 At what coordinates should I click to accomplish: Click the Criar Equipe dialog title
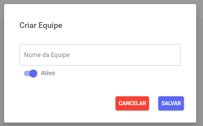[41, 25]
